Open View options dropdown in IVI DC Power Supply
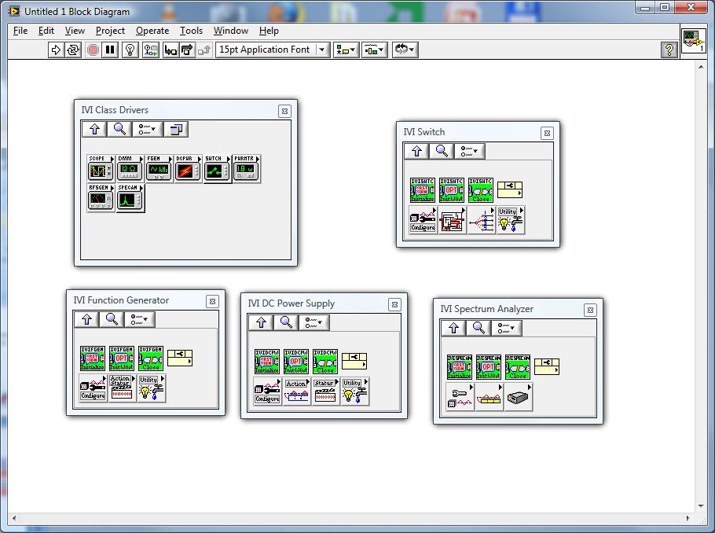This screenshot has width=715, height=533. [313, 322]
